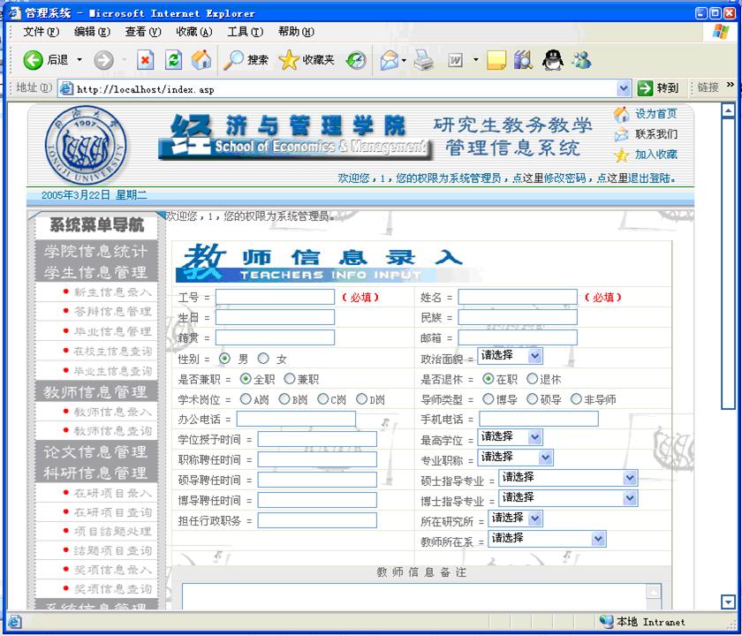Click the Forward arrow icon
The width and height of the screenshot is (742, 636).
pos(103,60)
